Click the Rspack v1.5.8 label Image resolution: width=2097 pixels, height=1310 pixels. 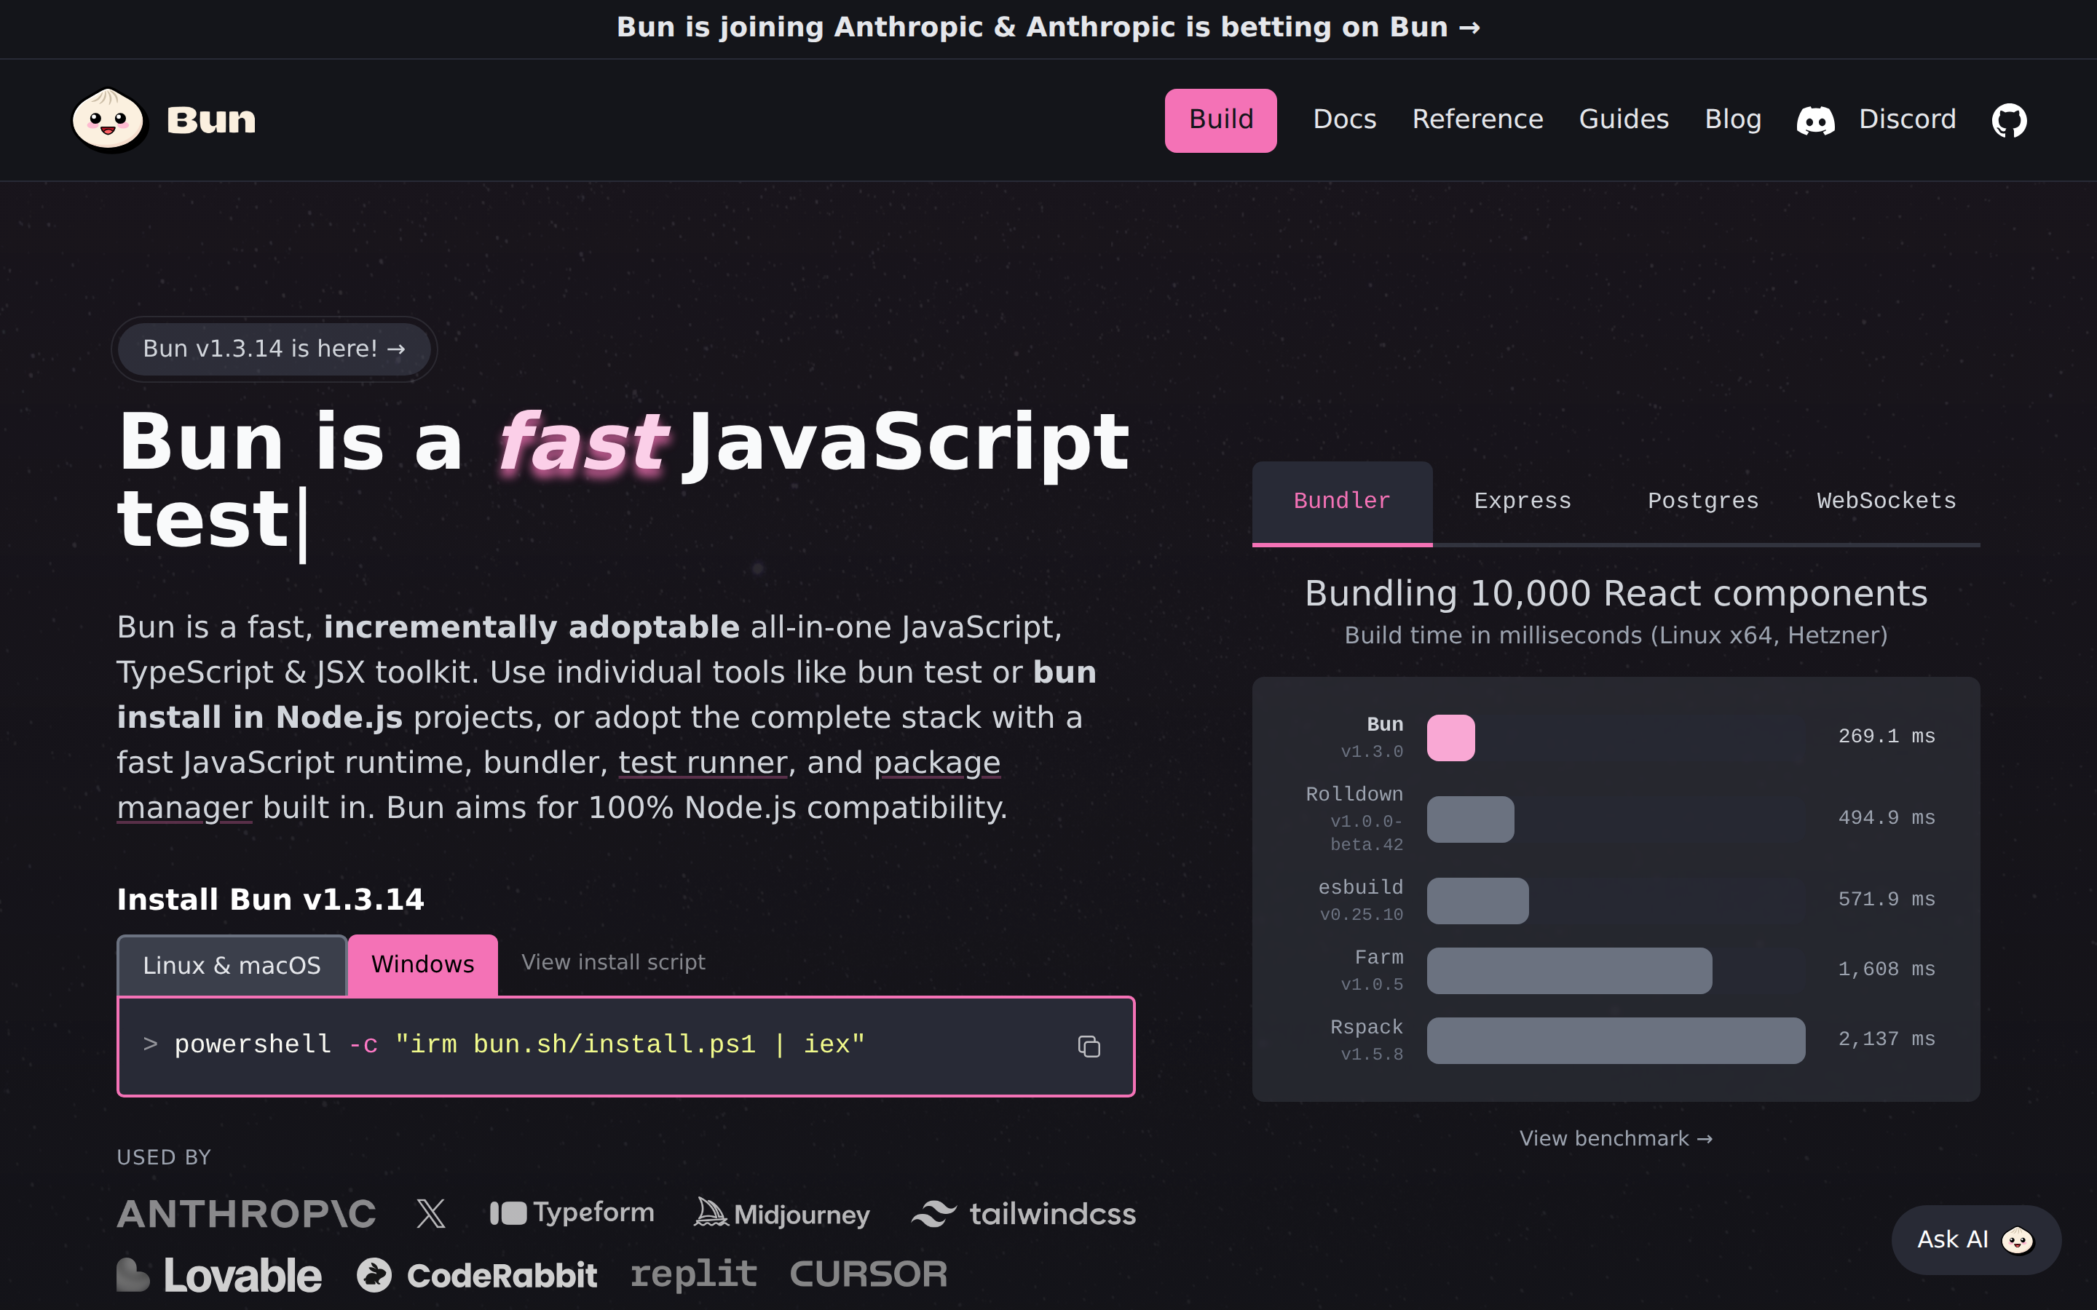coord(1367,1041)
